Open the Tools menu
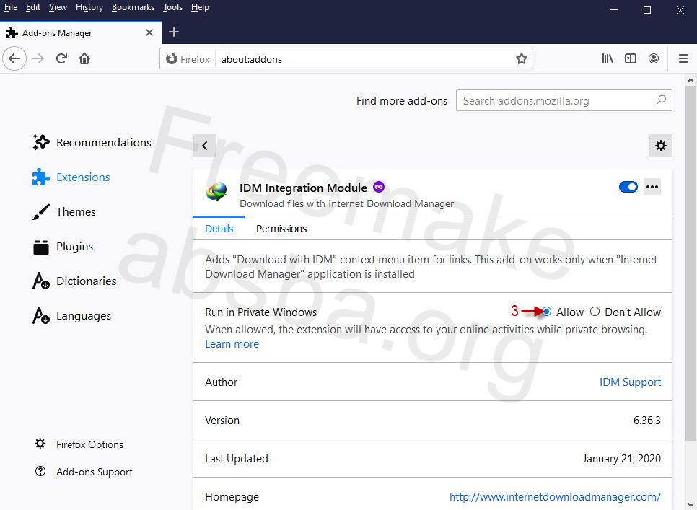The image size is (697, 510). point(172,7)
